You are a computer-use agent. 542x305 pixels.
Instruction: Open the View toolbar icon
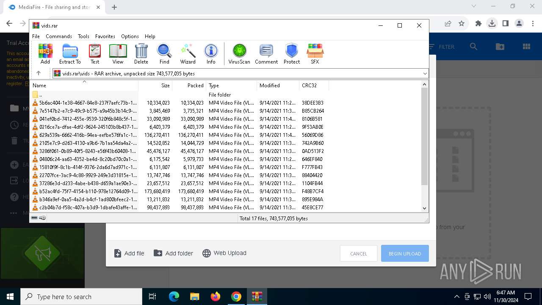pyautogui.click(x=118, y=54)
